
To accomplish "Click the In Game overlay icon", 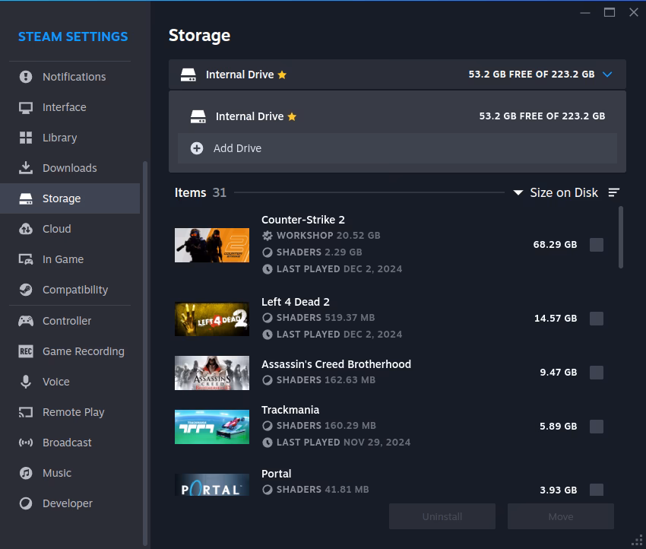I will (x=26, y=259).
